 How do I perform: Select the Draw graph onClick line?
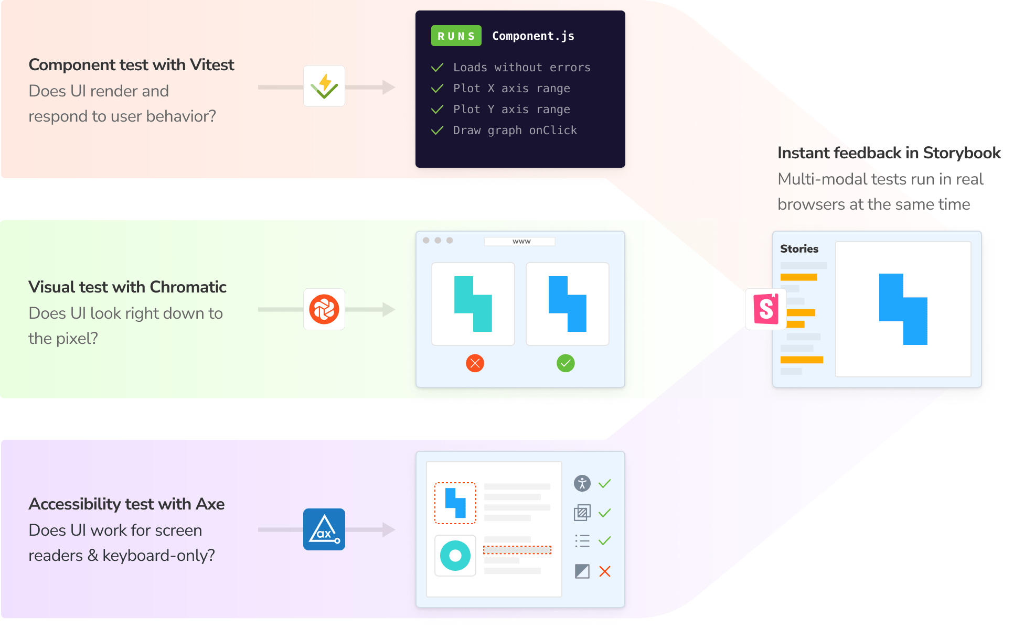[515, 130]
